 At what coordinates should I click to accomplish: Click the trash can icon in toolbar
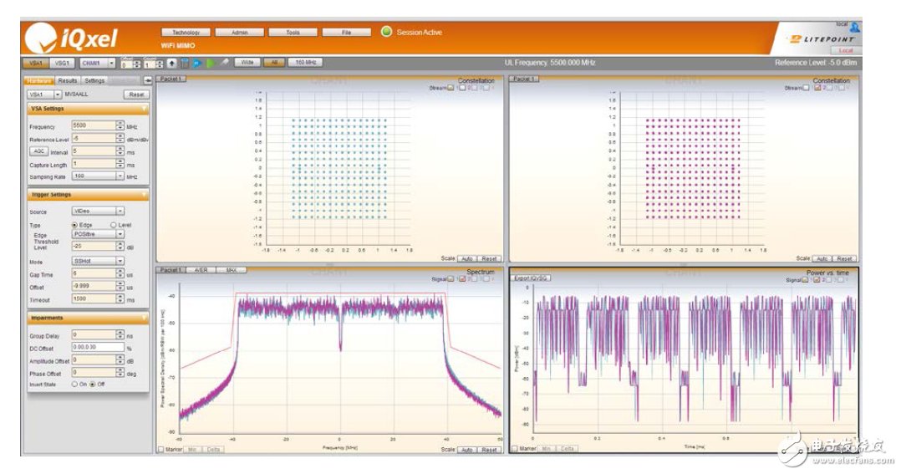(185, 63)
